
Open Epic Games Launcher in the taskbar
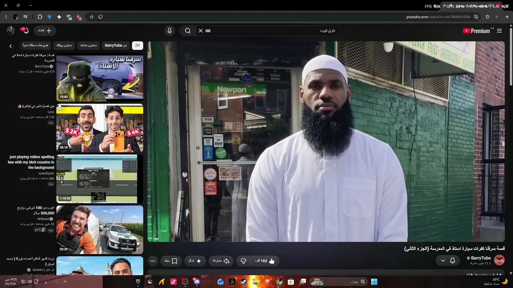click(138, 282)
